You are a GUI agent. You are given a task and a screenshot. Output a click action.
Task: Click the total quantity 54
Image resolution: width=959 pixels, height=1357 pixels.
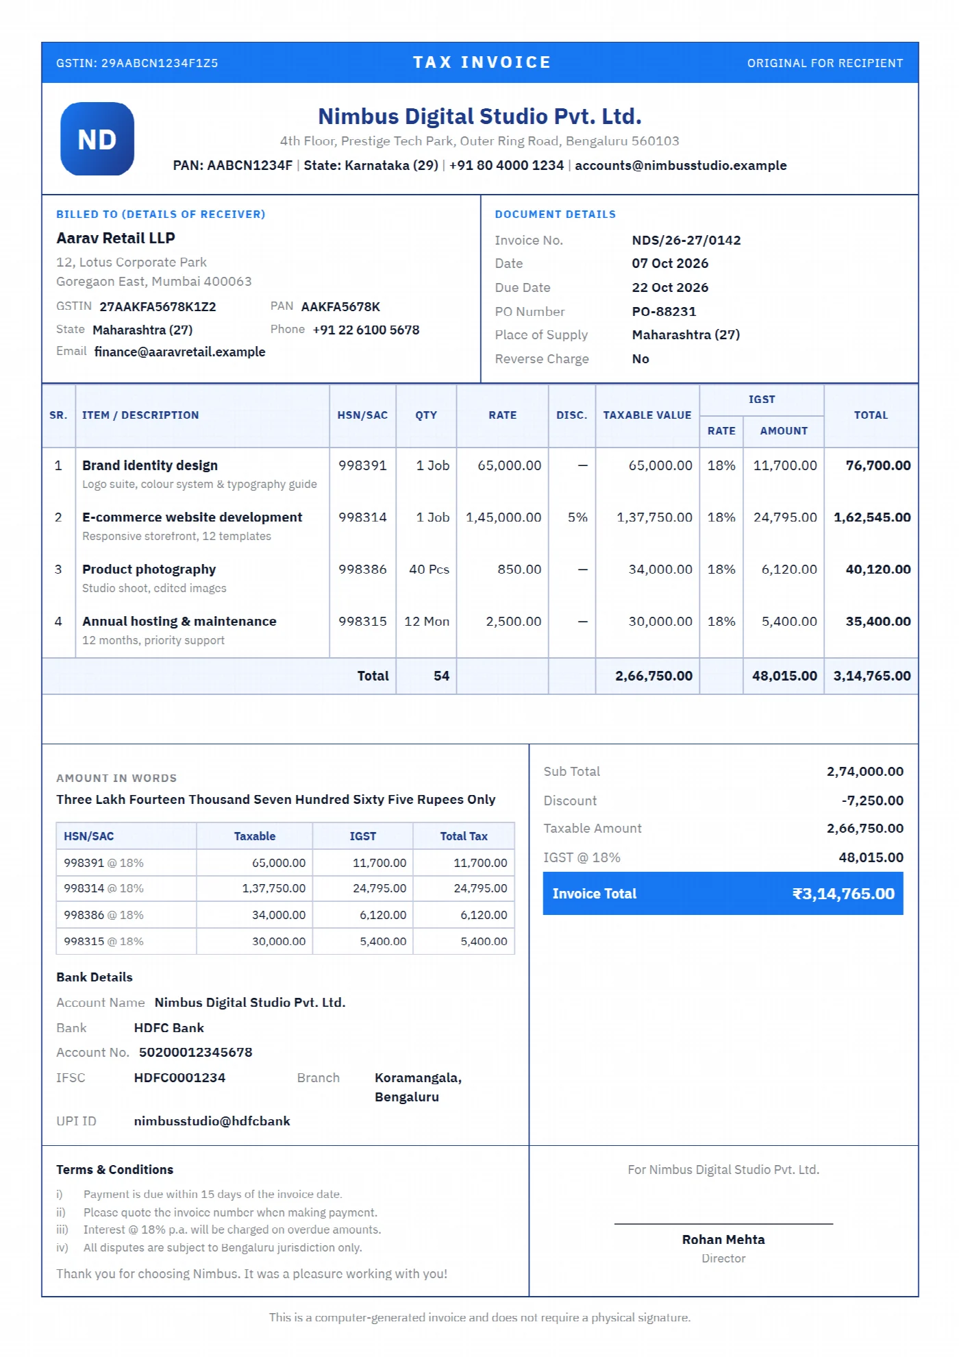tap(441, 676)
